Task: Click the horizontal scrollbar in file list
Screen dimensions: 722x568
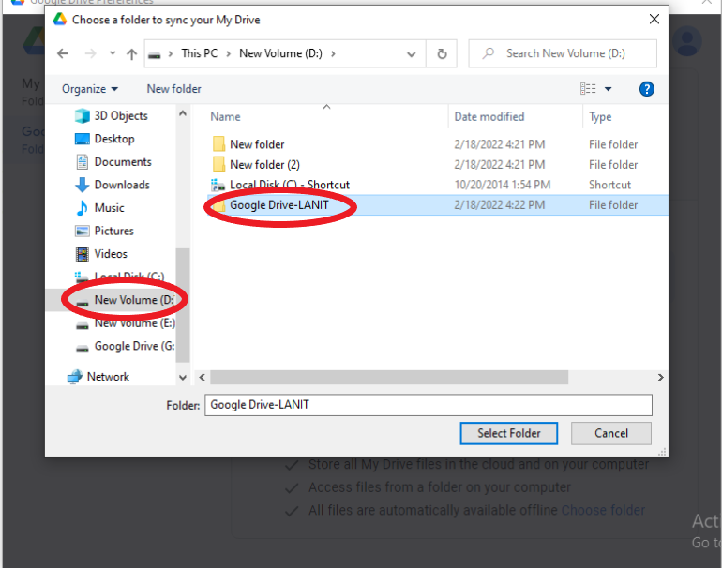Action: pyautogui.click(x=389, y=377)
